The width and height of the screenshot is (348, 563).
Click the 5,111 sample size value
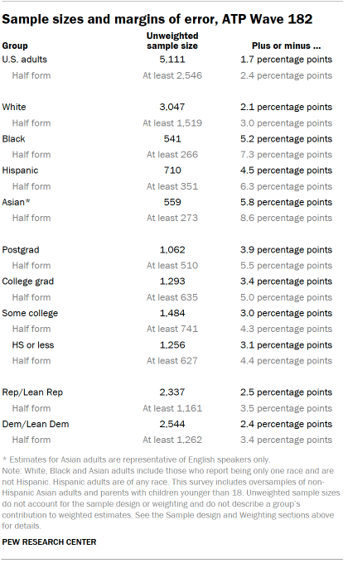172,60
